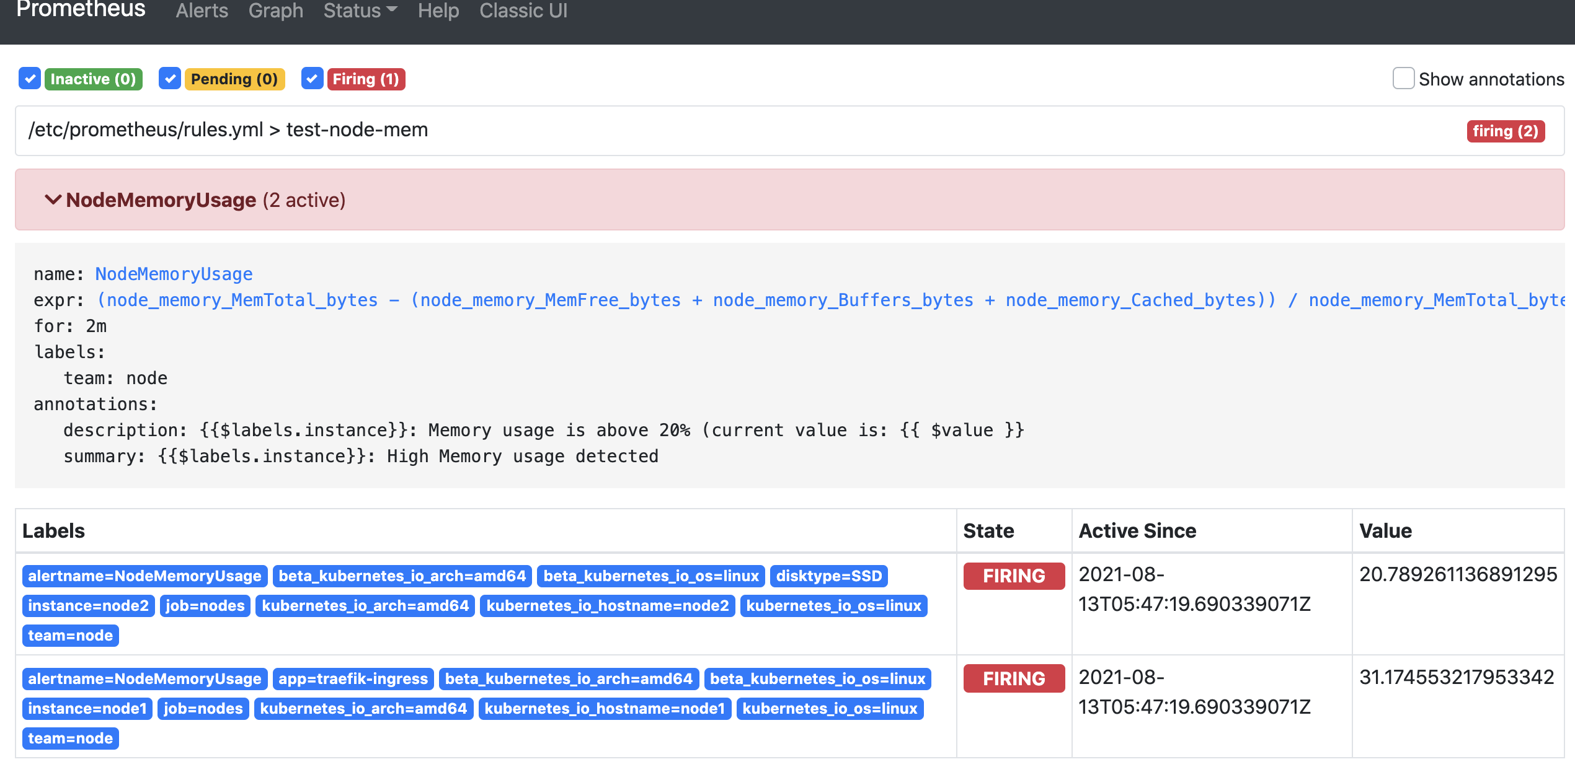Open the Help link in navbar

pyautogui.click(x=438, y=11)
